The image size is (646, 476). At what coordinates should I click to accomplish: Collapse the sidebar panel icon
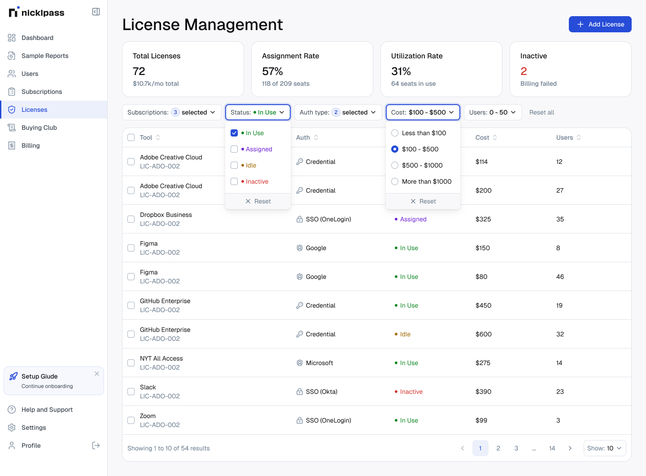pos(96,12)
